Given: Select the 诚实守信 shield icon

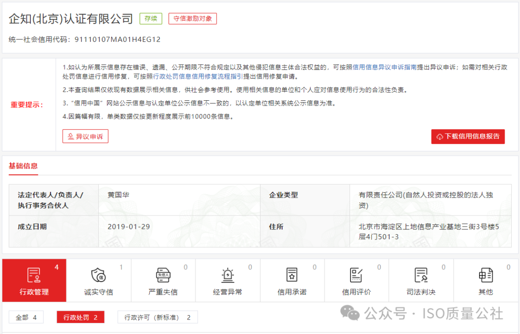Looking at the screenshot, I should tap(98, 276).
